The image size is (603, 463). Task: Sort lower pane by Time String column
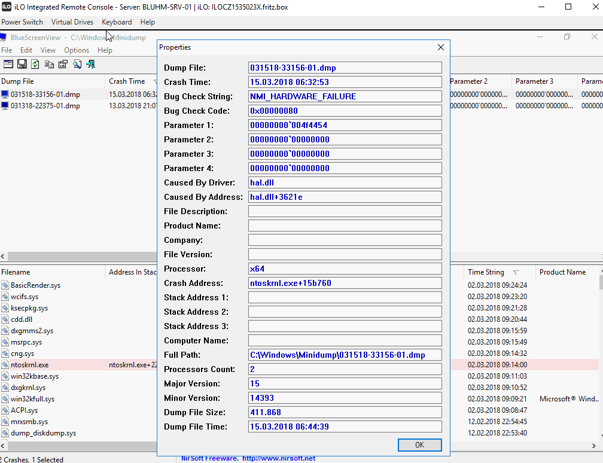(499, 272)
